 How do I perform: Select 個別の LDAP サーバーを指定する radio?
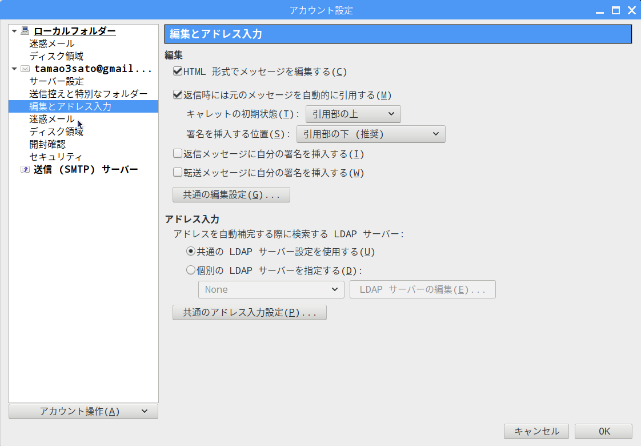[190, 270]
